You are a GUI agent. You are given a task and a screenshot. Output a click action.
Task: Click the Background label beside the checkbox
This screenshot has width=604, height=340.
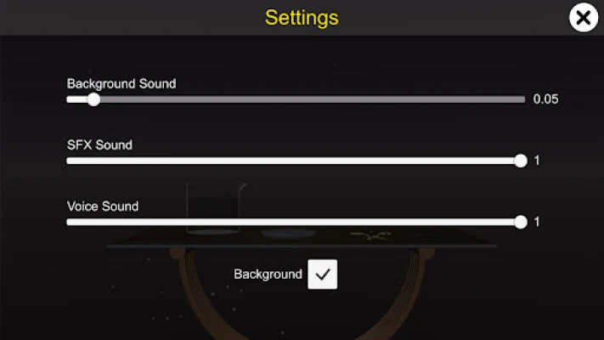268,275
